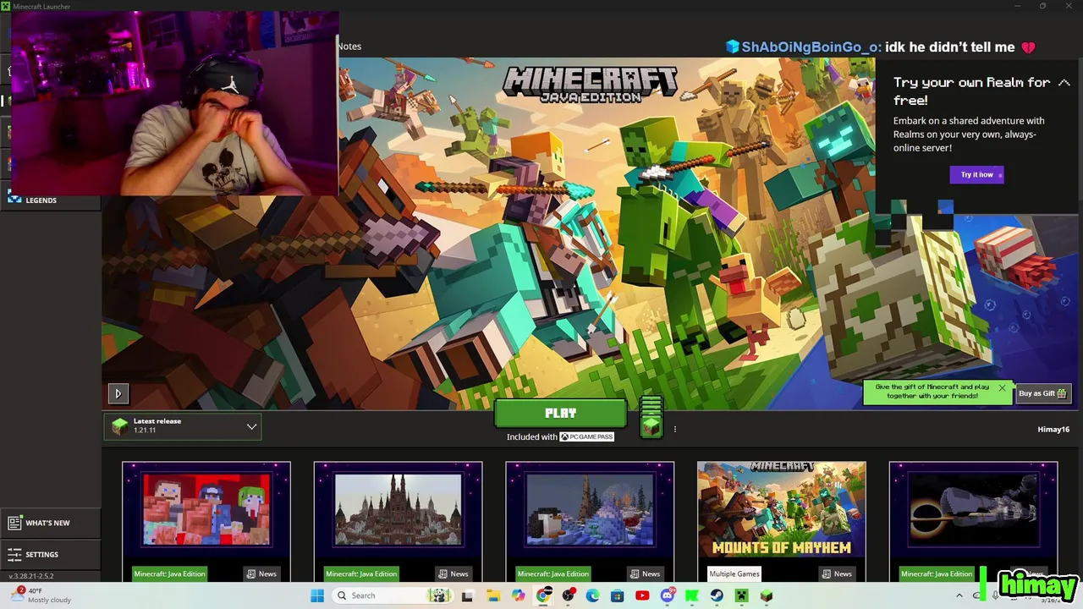Open Copilot from the taskbar
The image size is (1083, 609).
click(518, 595)
